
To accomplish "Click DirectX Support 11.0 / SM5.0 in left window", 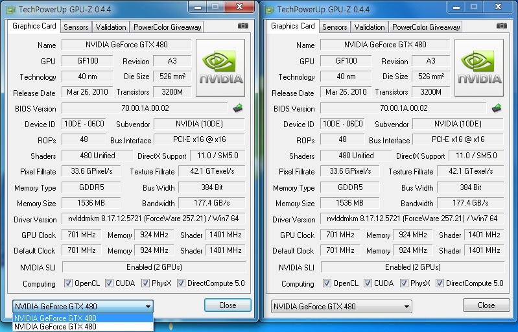I will click(x=218, y=155).
